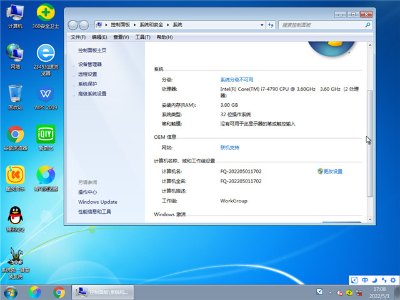The height and width of the screenshot is (300, 400).
Task: Click the refresh button beside address bar
Action: pos(271,25)
